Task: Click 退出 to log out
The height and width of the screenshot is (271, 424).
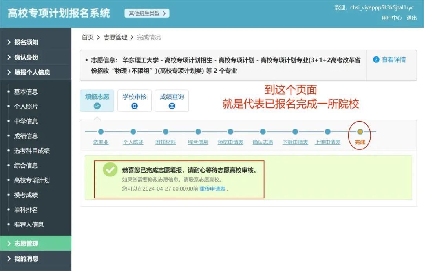Action: point(411,18)
